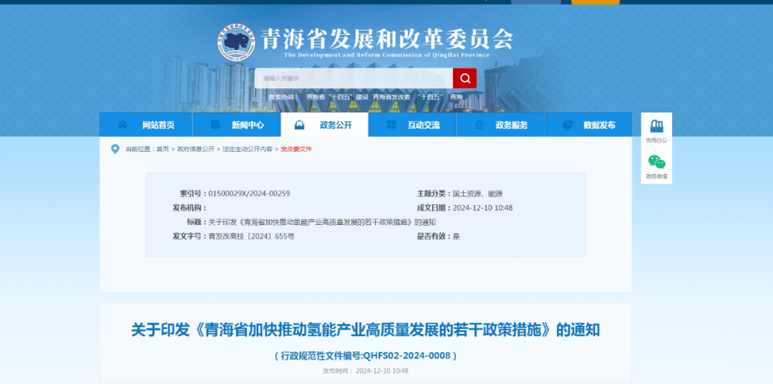Viewport: 773px width, 384px height.
Task: Click the location pin breadcrumb icon
Action: [x=115, y=149]
